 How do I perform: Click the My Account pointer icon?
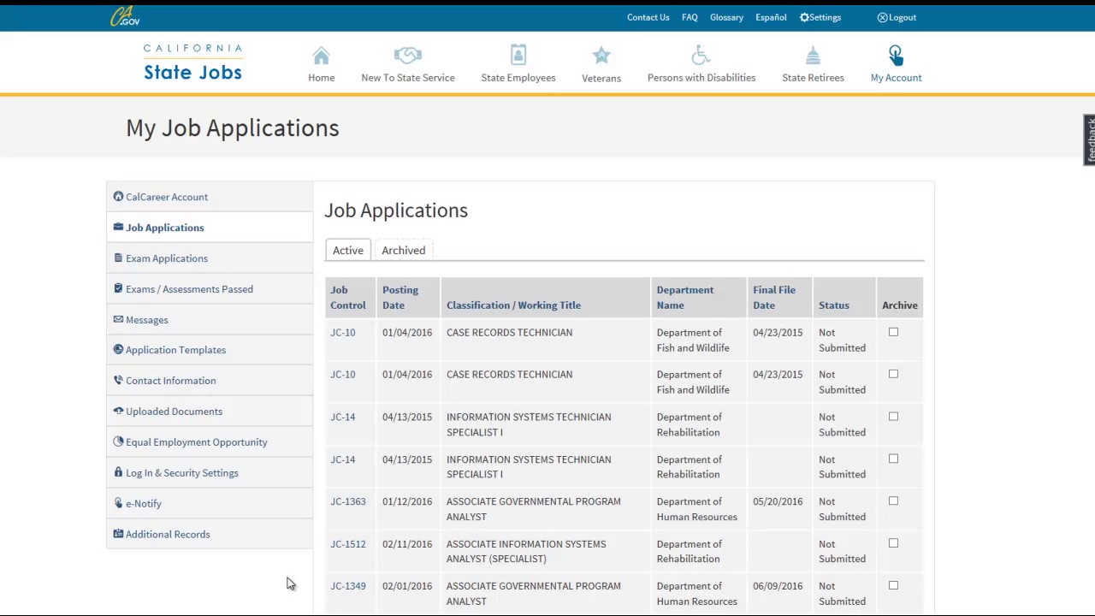pyautogui.click(x=896, y=56)
